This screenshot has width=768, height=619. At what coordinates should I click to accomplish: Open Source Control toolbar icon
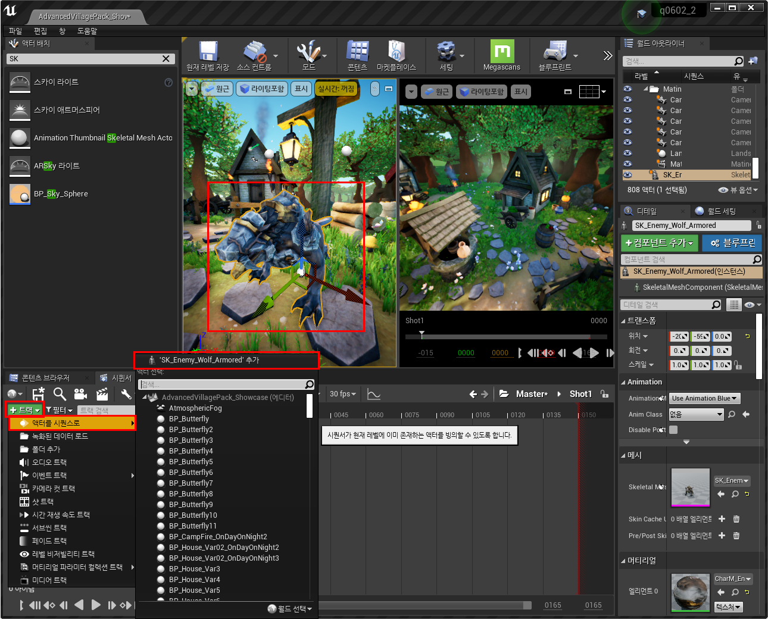coord(254,51)
